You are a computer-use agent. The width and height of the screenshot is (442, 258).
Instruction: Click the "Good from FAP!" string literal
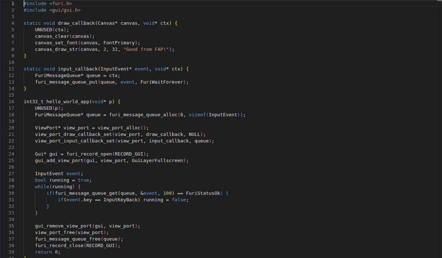pos(146,49)
